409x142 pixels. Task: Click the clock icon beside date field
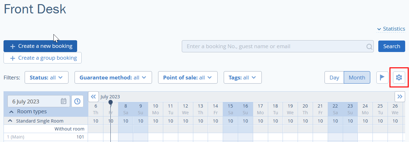pos(77,101)
